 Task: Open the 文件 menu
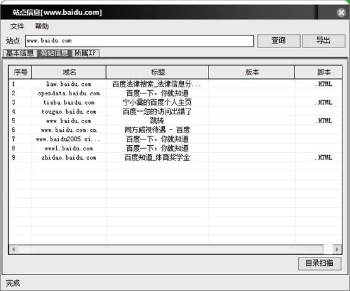coord(17,27)
